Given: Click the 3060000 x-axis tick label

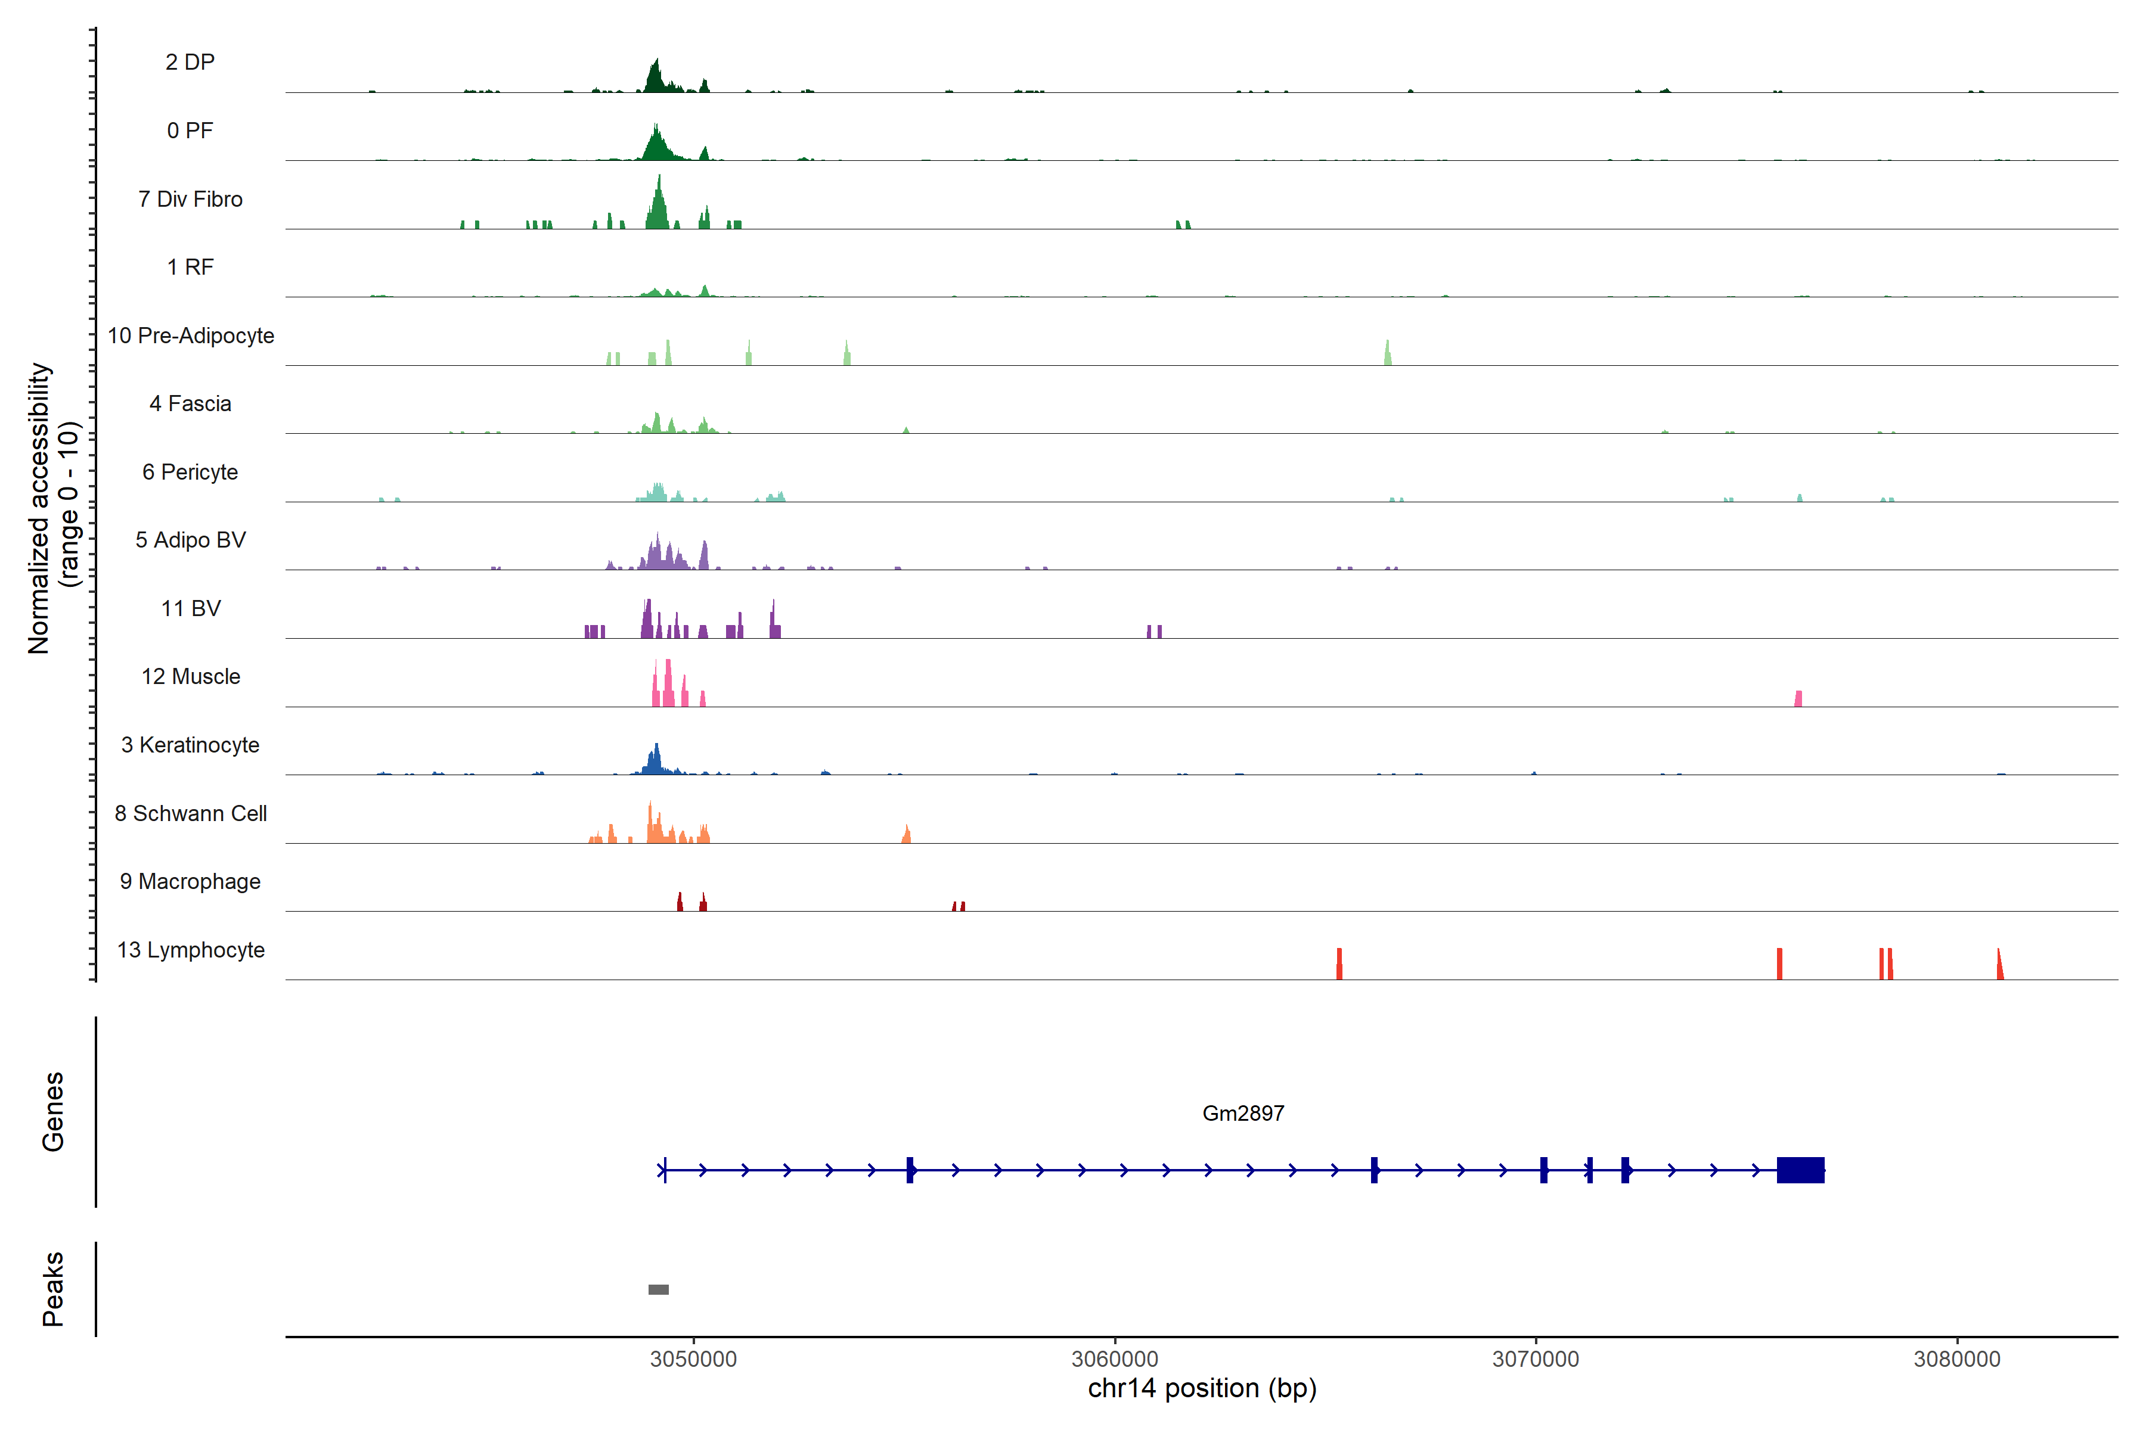Looking at the screenshot, I should tap(1114, 1359).
